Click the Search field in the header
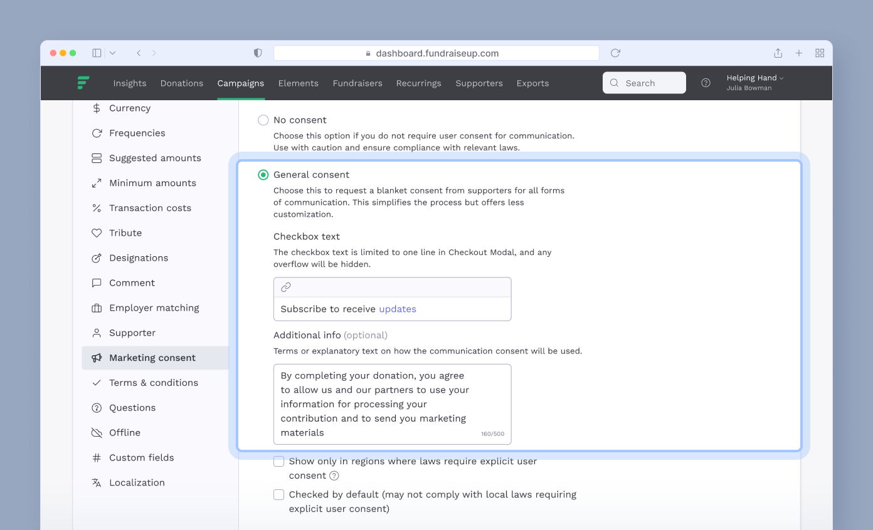This screenshot has width=873, height=530. pos(644,83)
